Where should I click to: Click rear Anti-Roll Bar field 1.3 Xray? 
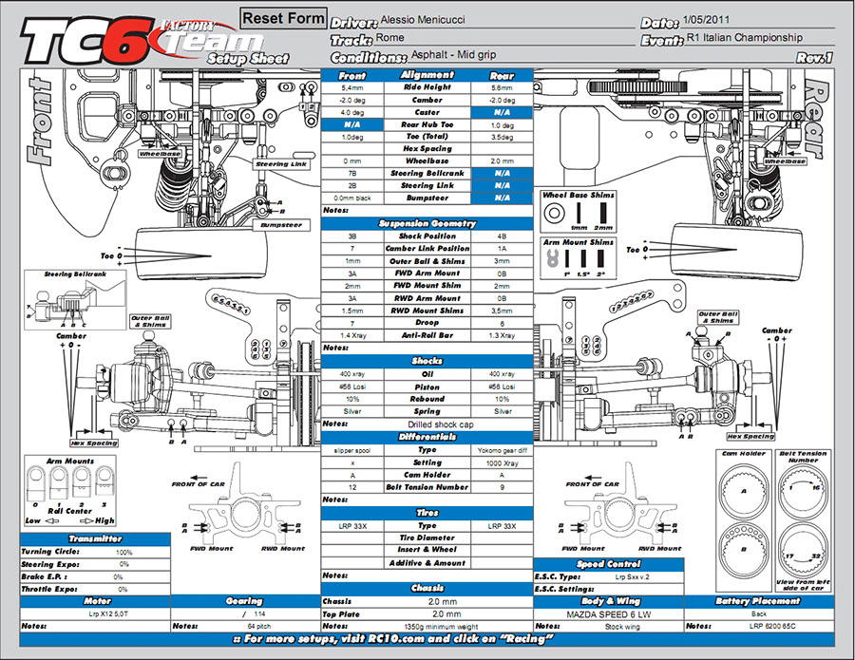point(502,336)
